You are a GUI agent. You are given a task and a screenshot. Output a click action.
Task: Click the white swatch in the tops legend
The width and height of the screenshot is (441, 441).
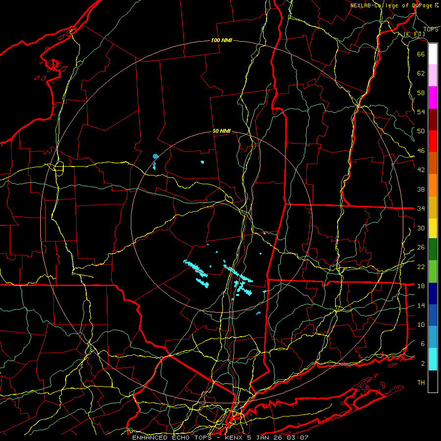tap(433, 54)
